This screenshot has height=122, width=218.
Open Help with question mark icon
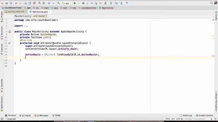[x=127, y=3]
